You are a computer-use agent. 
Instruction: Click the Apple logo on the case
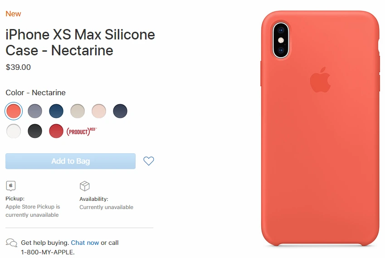pyautogui.click(x=320, y=80)
